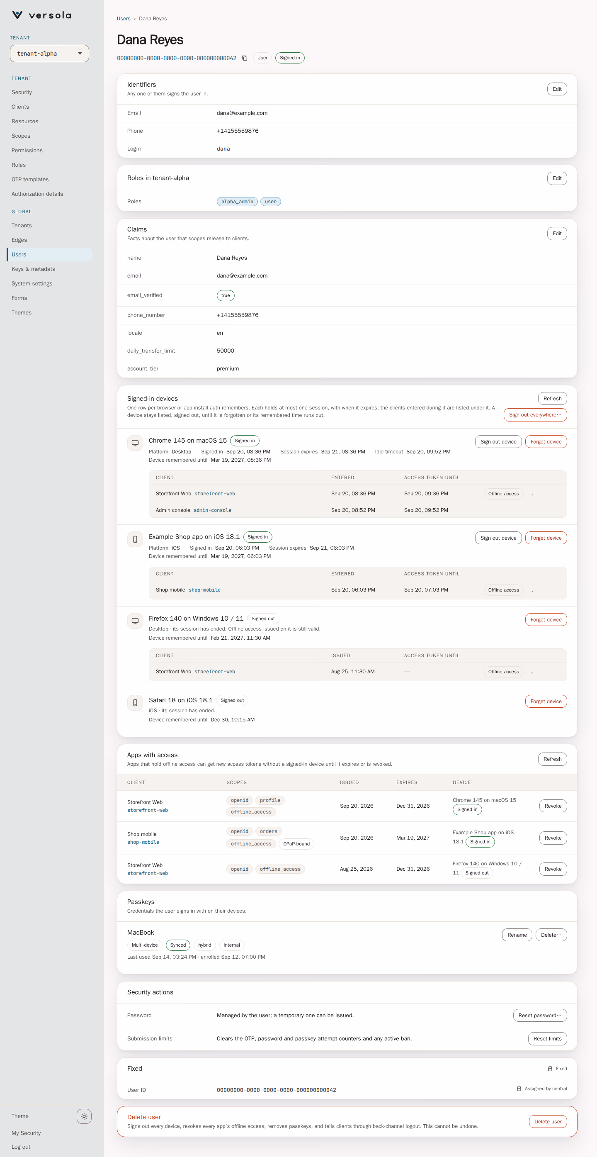This screenshot has height=1157, width=597.
Task: Rename the MacBook passkey
Action: click(x=517, y=935)
